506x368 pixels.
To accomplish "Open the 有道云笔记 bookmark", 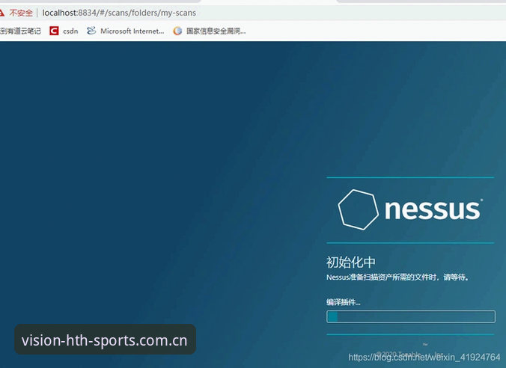I will pos(20,31).
